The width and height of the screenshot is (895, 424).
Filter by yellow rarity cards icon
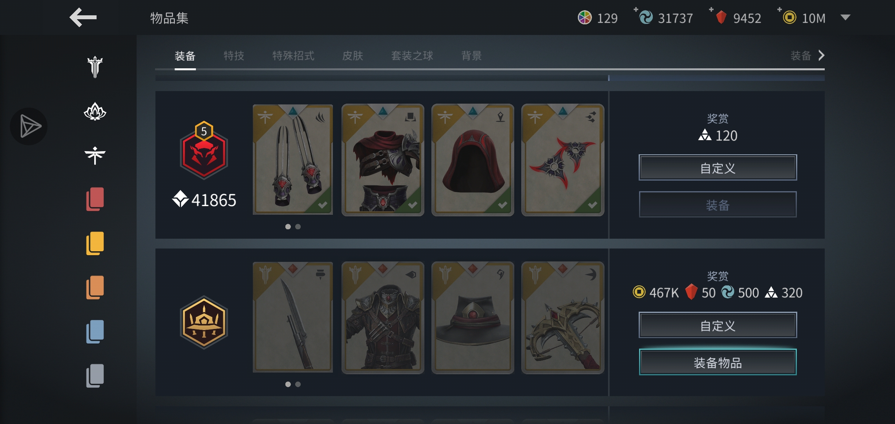point(95,243)
